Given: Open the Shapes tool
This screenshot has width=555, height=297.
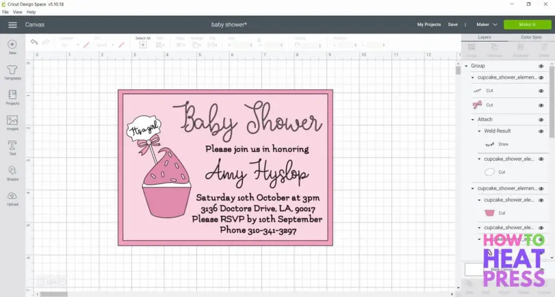Looking at the screenshot, I should coord(12,171).
